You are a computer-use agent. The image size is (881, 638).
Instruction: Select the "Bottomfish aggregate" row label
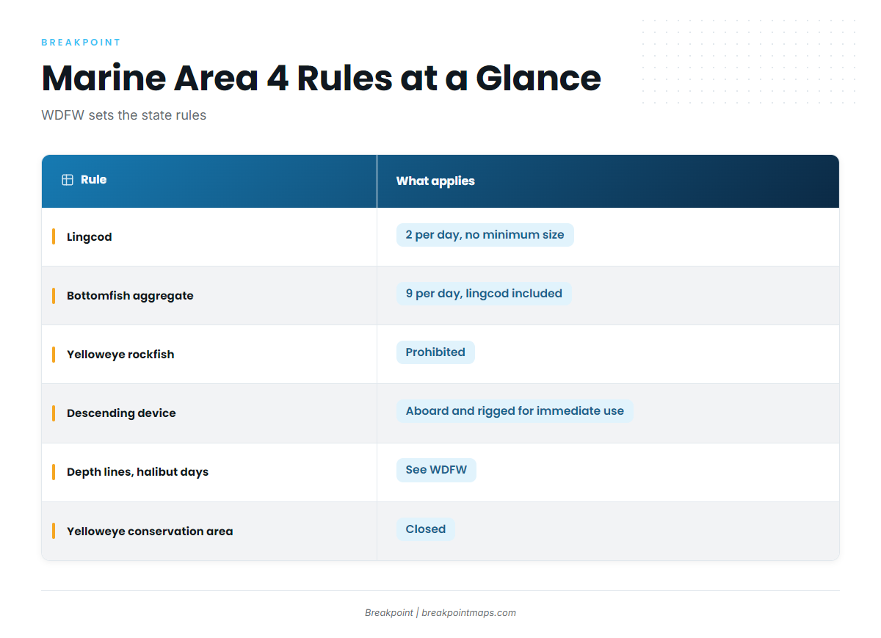pos(130,296)
